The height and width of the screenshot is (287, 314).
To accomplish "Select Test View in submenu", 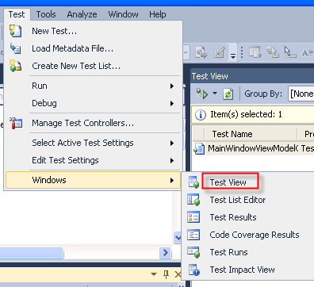I will pos(228,182).
